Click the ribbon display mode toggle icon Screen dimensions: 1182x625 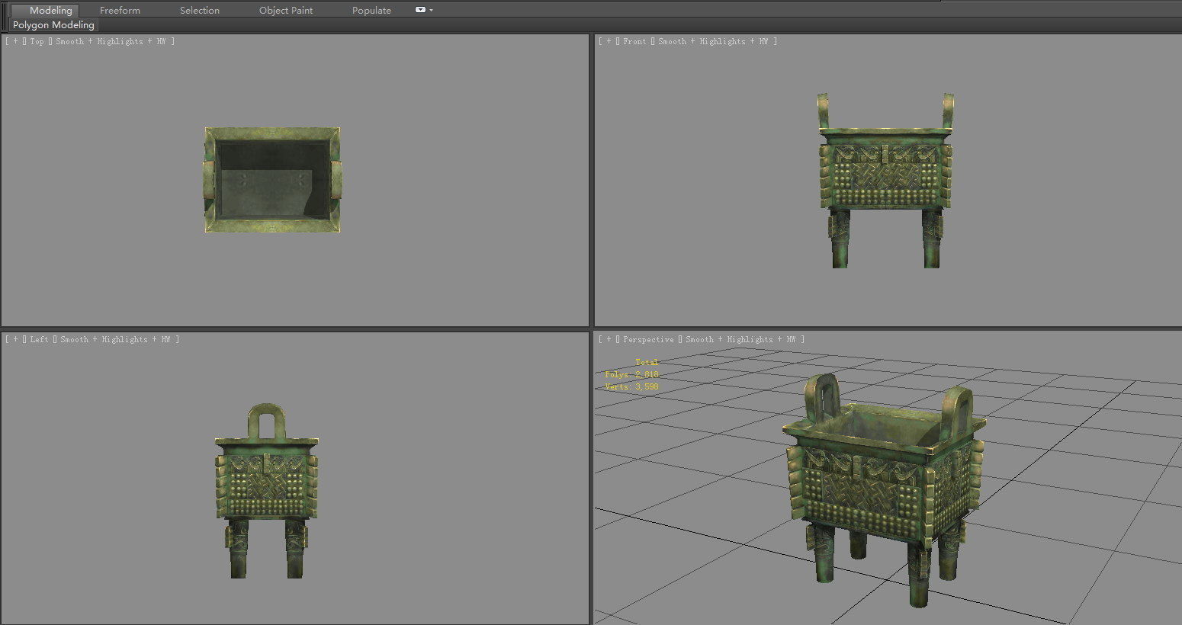[420, 10]
